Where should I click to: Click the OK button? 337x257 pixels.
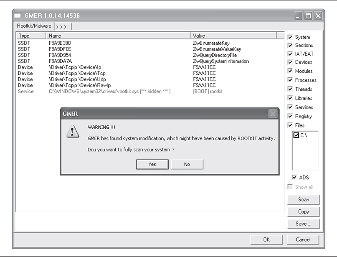(266, 239)
